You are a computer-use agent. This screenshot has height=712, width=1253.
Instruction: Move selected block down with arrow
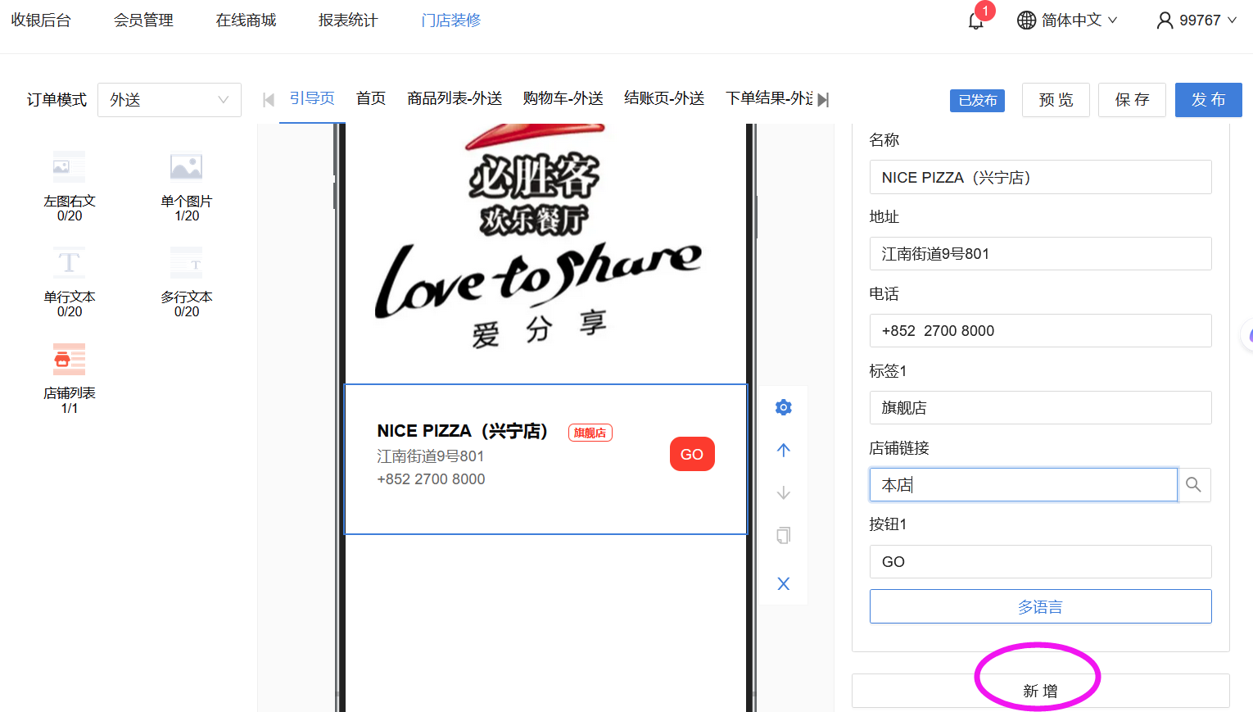(x=784, y=492)
